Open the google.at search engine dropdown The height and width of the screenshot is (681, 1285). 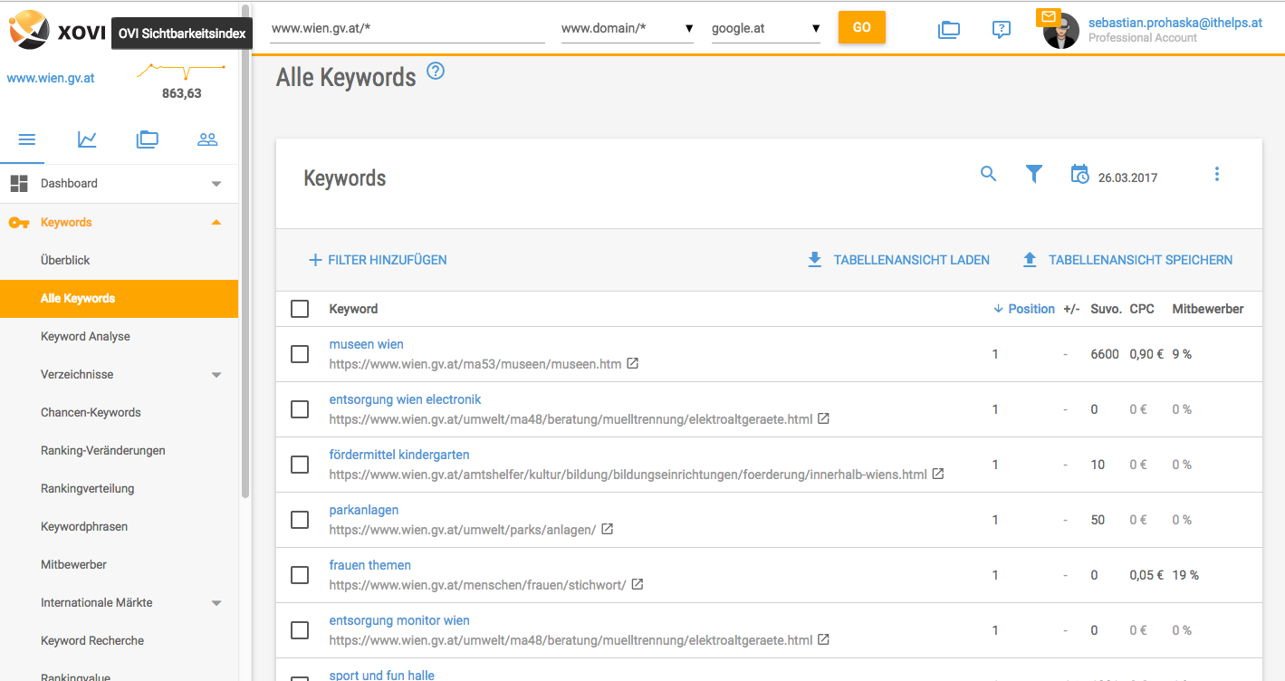click(766, 29)
